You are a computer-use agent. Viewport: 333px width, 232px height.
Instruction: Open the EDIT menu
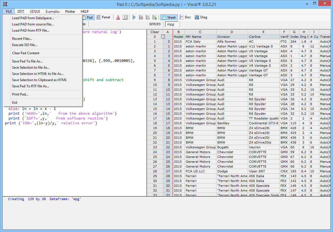(x=21, y=12)
